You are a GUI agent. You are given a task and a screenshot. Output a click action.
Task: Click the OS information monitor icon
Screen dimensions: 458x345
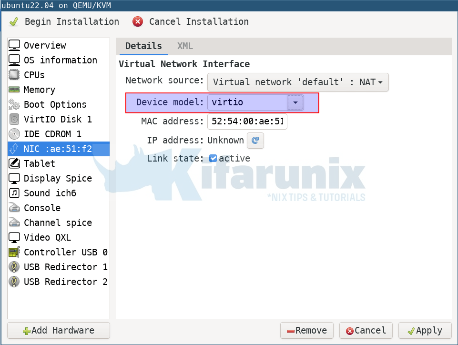[x=14, y=60]
